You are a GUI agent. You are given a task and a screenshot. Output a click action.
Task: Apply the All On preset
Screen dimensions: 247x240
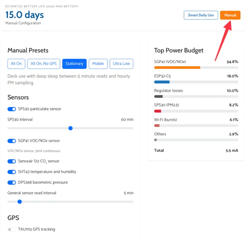(x=16, y=64)
